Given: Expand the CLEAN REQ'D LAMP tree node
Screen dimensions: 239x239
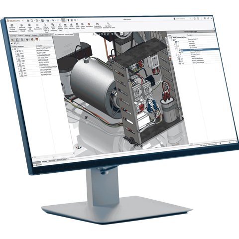Looking at the screenshot, I should [x=16, y=57].
